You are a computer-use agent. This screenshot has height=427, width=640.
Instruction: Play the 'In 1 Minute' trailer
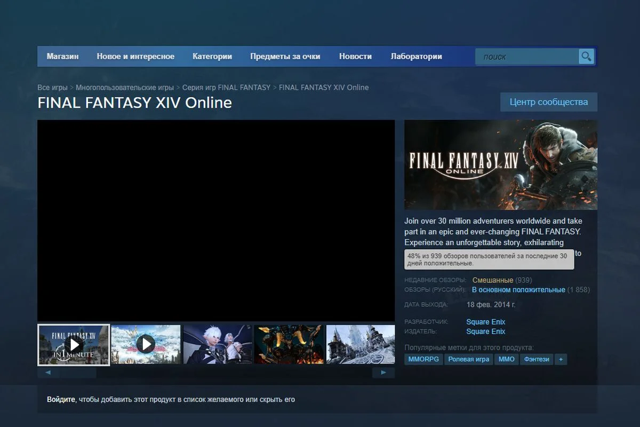[x=73, y=345]
